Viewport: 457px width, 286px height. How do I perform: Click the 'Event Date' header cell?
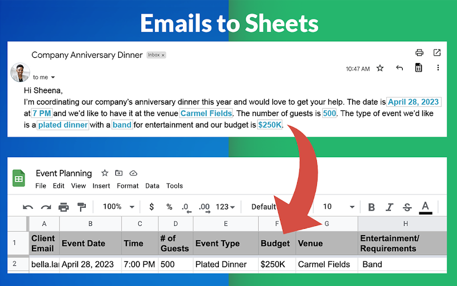click(90, 243)
